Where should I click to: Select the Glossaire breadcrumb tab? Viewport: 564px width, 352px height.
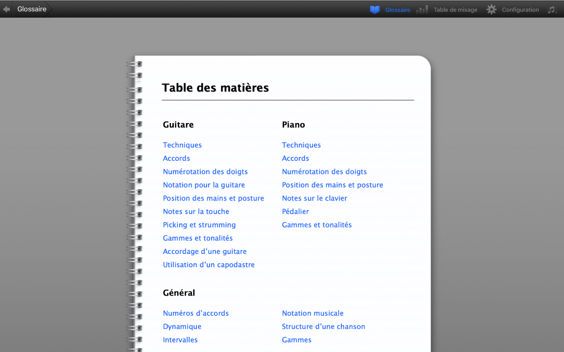click(32, 8)
